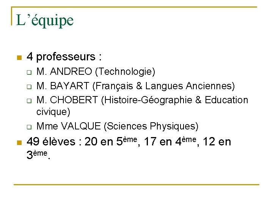
Task: Click the square bullet before M. ANDREO
Action: point(29,73)
